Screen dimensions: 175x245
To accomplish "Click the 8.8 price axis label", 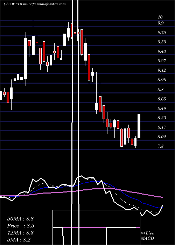I will click(161, 89).
